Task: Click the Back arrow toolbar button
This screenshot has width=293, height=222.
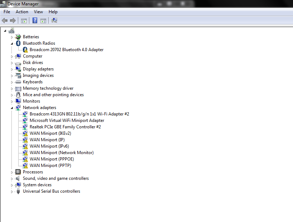Action: (x=5, y=20)
